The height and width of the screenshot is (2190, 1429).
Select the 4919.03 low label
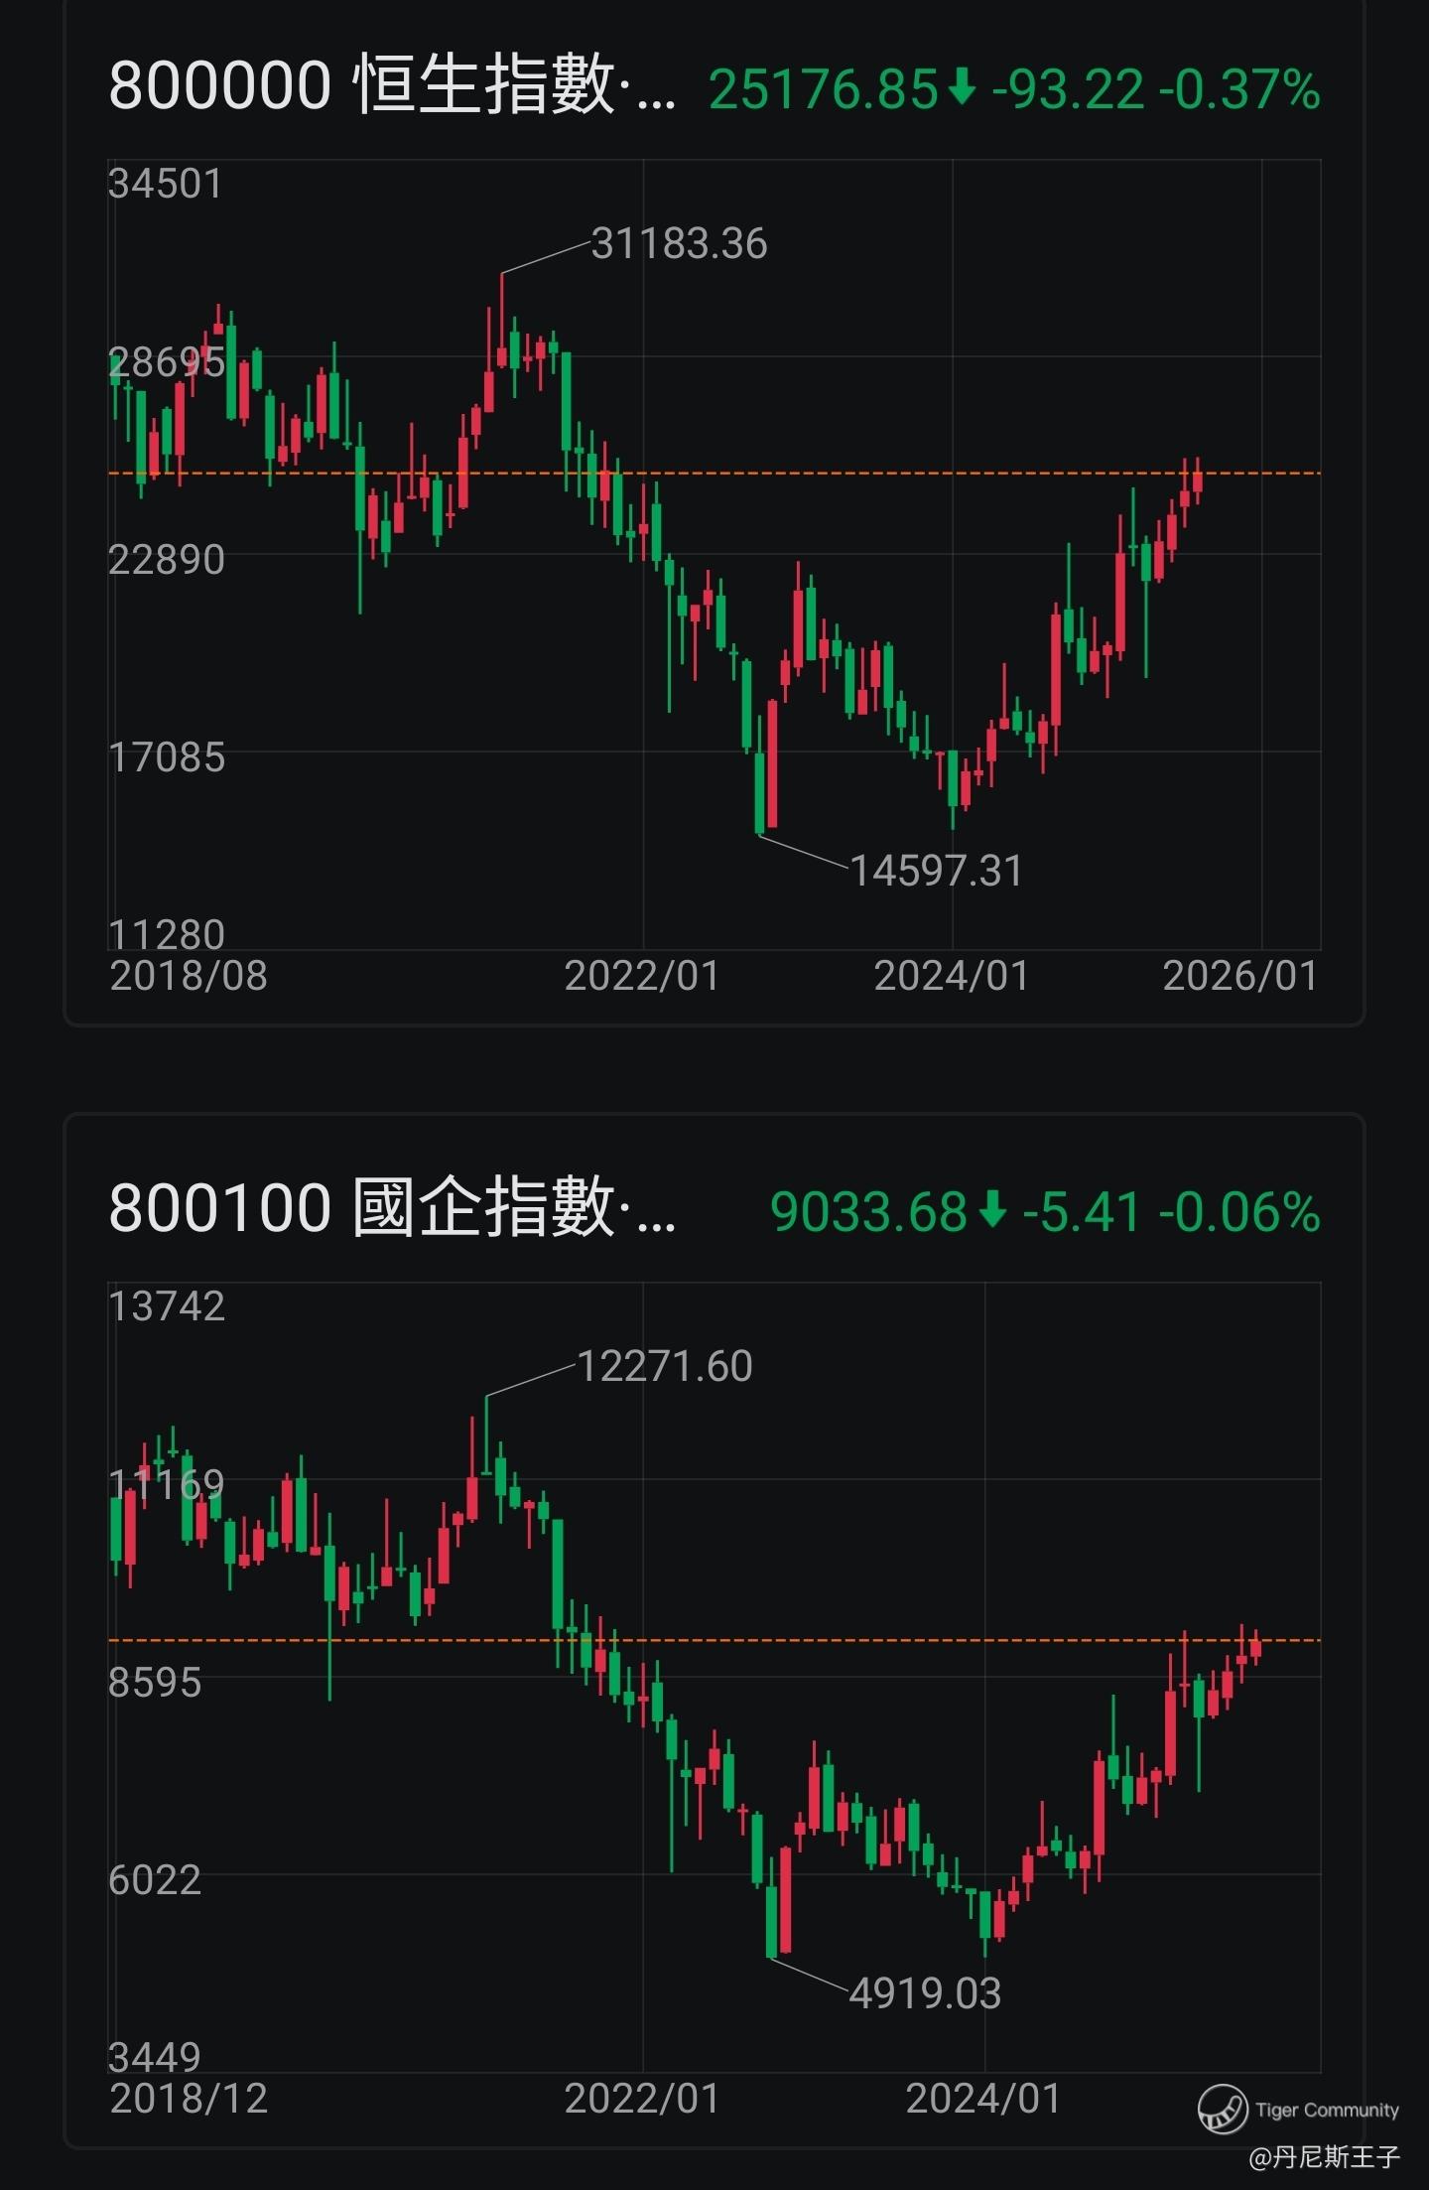coord(925,1993)
